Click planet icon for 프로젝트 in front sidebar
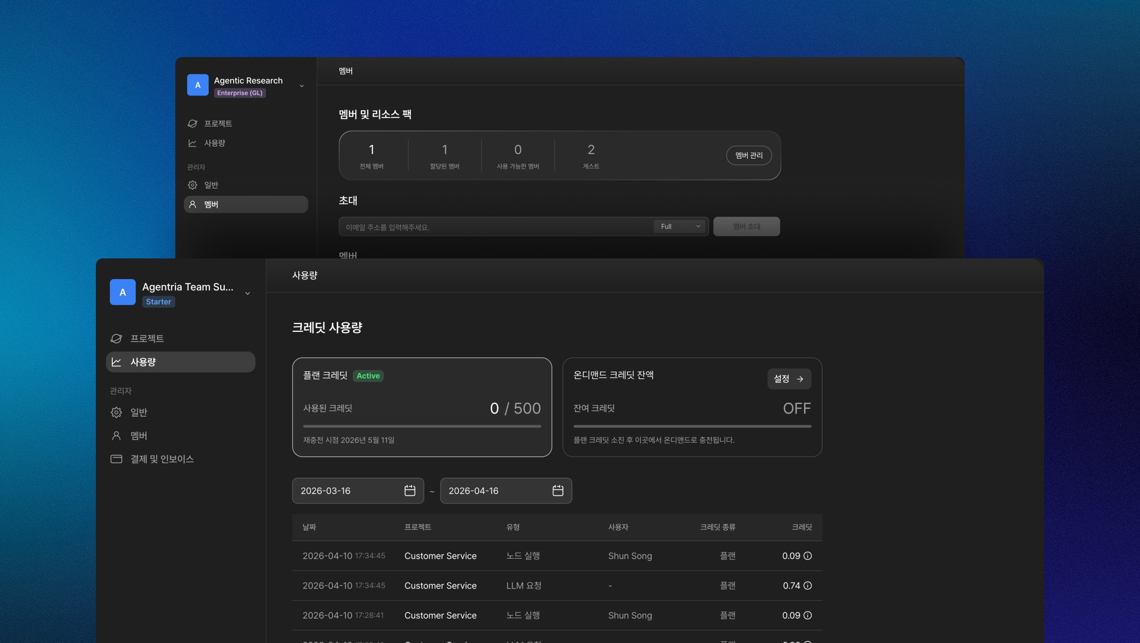Viewport: 1140px width, 643px height. (x=117, y=338)
